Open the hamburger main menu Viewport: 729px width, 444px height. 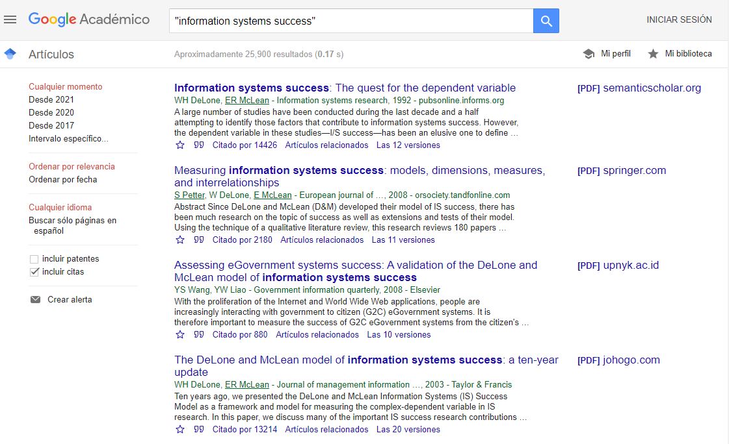click(10, 19)
